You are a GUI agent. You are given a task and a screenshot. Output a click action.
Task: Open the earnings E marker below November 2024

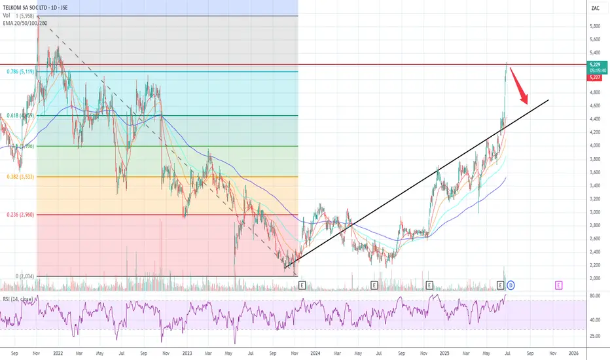(x=429, y=285)
